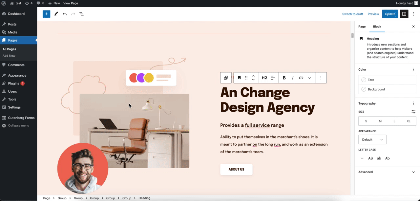Open the block inserter plus button
This screenshot has width=420, height=201.
coord(46,14)
